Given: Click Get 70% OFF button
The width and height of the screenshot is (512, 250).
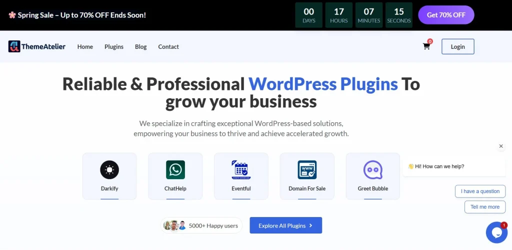Looking at the screenshot, I should coord(446,15).
